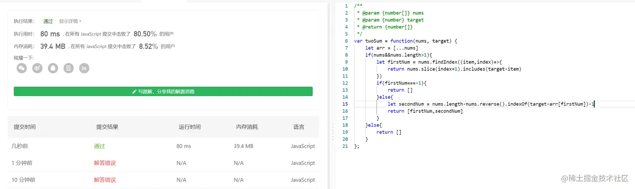Screen dimensions: 635x189
Task: Click the 语言 column header
Action: pos(299,127)
